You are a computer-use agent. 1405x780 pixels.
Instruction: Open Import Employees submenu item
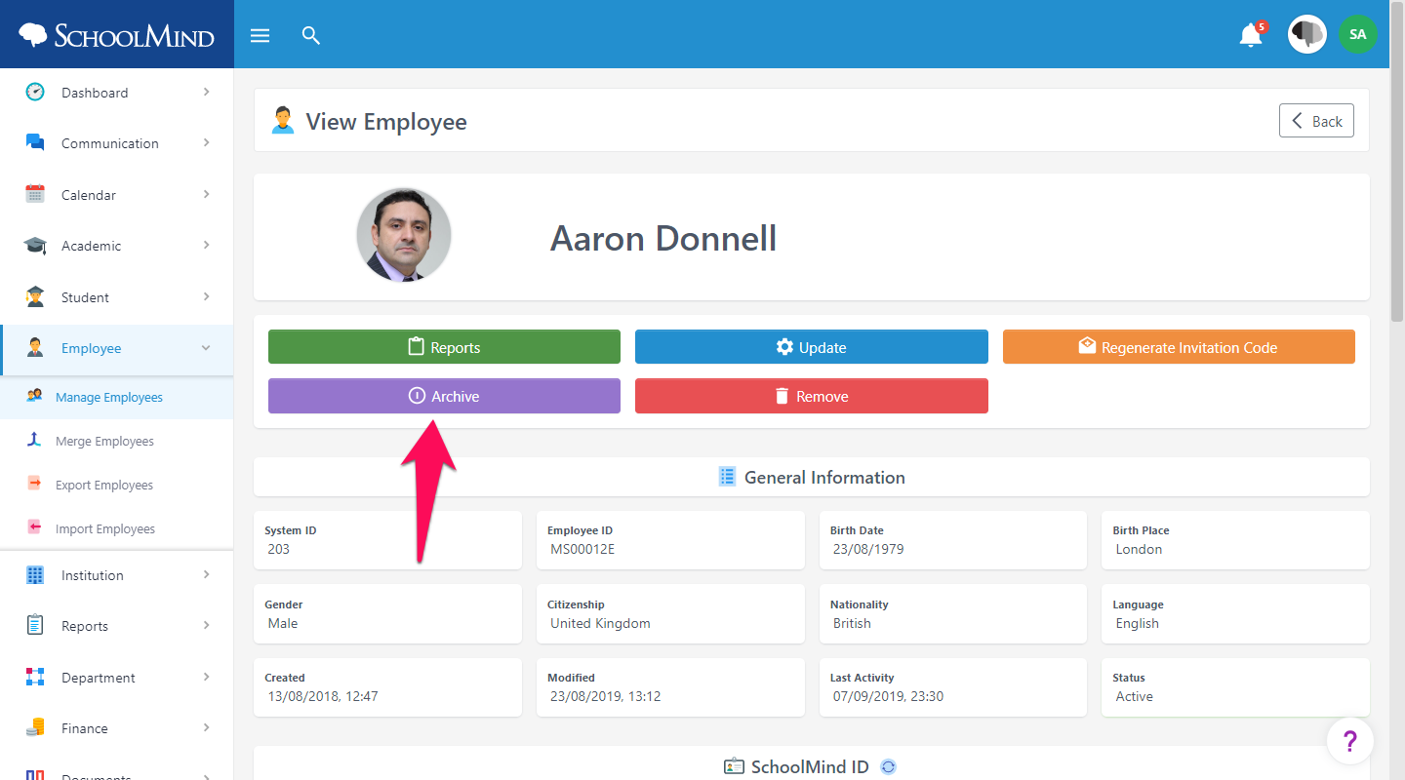[x=117, y=528]
